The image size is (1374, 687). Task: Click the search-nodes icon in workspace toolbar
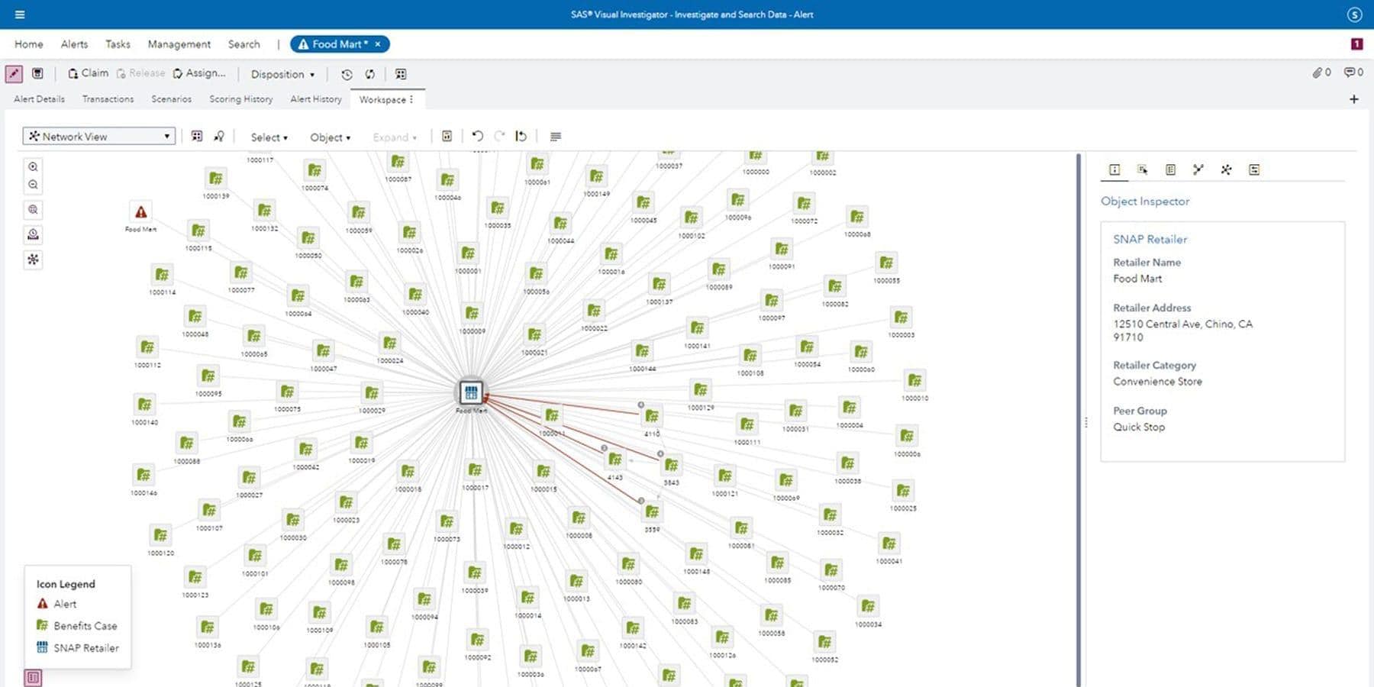click(x=219, y=137)
